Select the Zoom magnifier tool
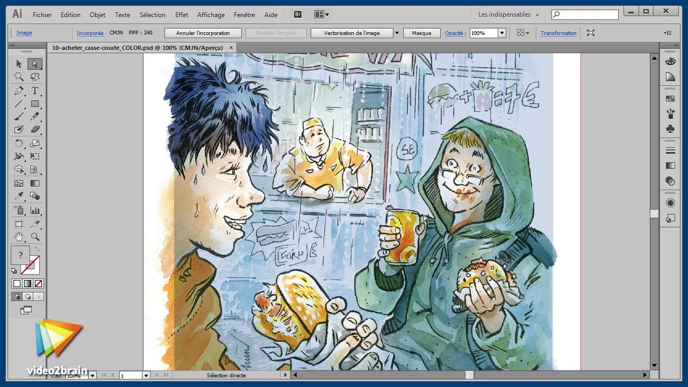This screenshot has height=387, width=688. pyautogui.click(x=35, y=236)
